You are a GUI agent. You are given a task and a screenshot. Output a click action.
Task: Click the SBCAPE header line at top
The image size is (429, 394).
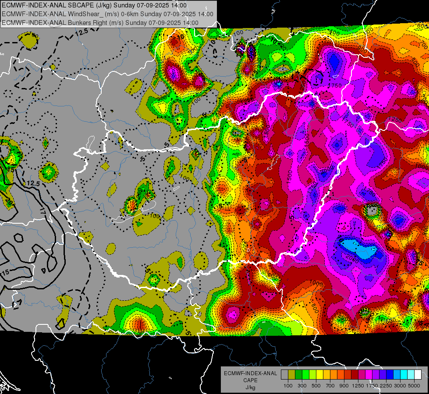click(94, 5)
